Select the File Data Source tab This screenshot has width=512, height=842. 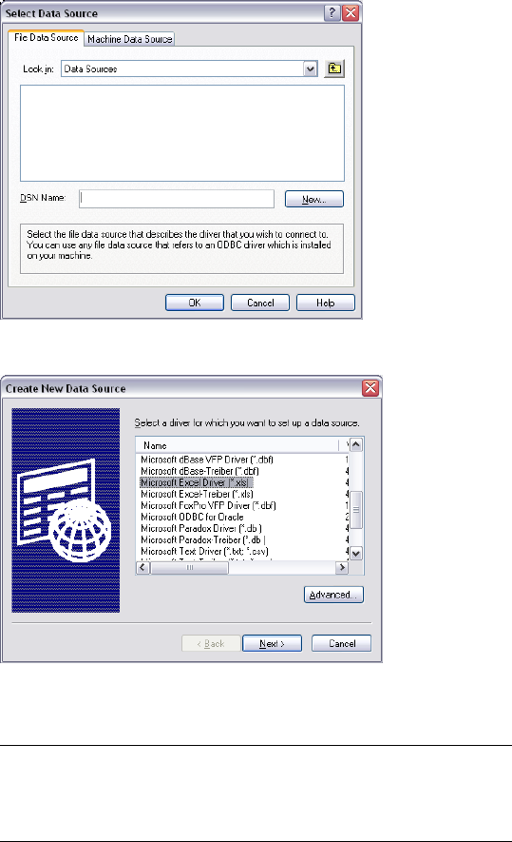[x=47, y=38]
